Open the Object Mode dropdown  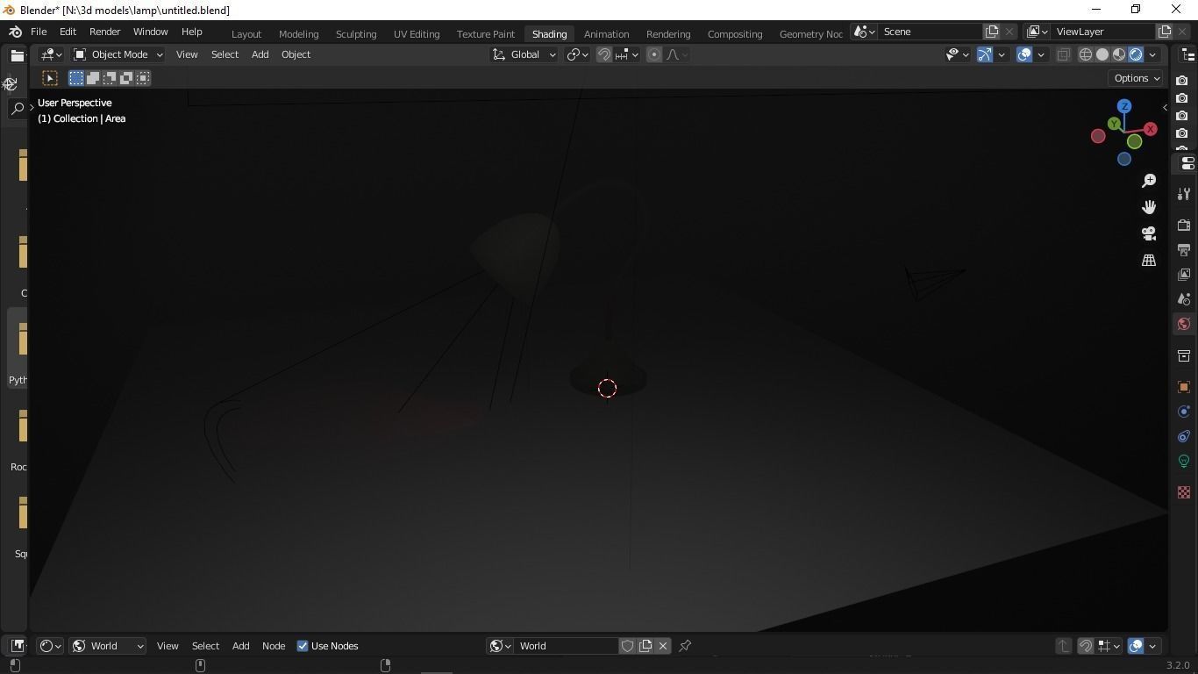coord(118,54)
